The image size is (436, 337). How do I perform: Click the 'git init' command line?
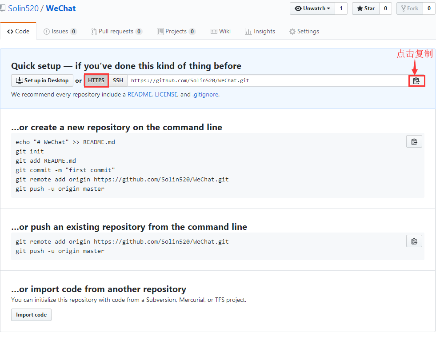tap(30, 151)
